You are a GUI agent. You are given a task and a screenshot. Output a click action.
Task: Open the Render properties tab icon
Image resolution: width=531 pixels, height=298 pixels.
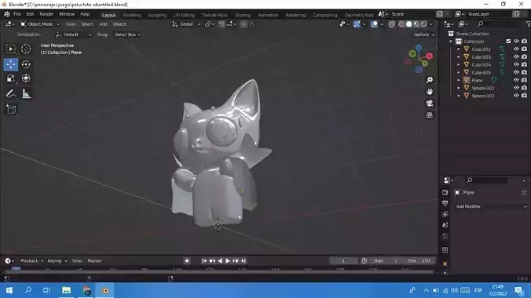[x=445, y=192]
